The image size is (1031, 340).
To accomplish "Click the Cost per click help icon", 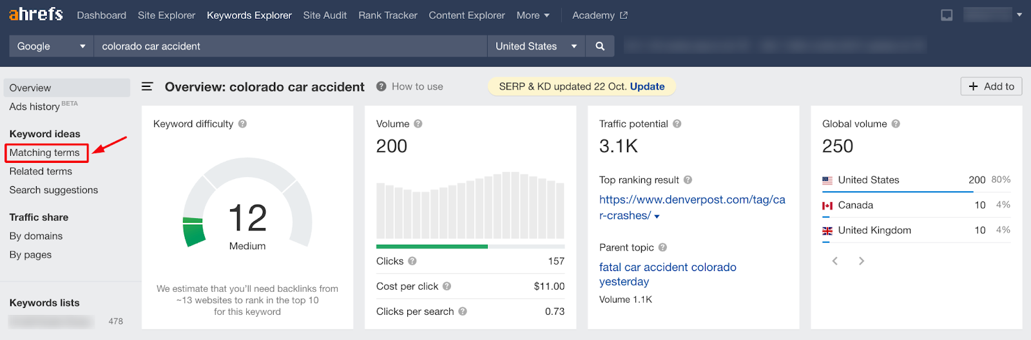I will (447, 286).
